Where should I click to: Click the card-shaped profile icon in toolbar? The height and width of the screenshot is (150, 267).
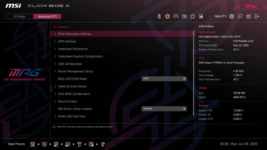point(184,16)
